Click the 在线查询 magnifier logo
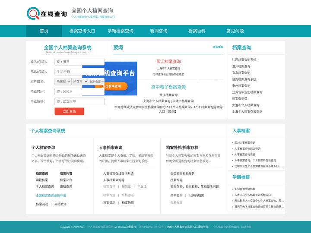The height and width of the screenshot is (233, 311). pos(47,13)
